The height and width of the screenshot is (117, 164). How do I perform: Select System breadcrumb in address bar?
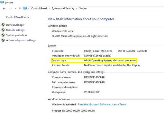point(83,8)
